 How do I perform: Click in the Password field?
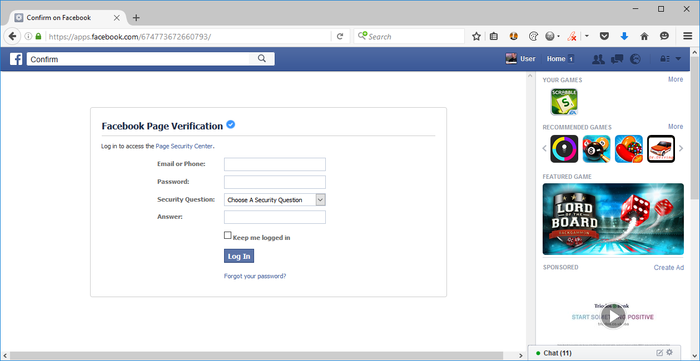pyautogui.click(x=275, y=182)
